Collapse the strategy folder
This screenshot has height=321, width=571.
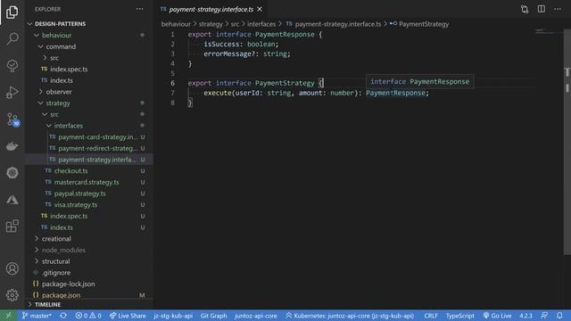pyautogui.click(x=58, y=103)
